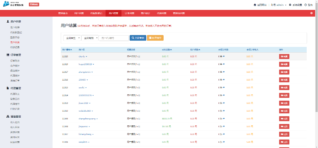The width and height of the screenshot is (318, 148).
Task: Expand the dropdown for user jinguanec
Action: click(89, 126)
